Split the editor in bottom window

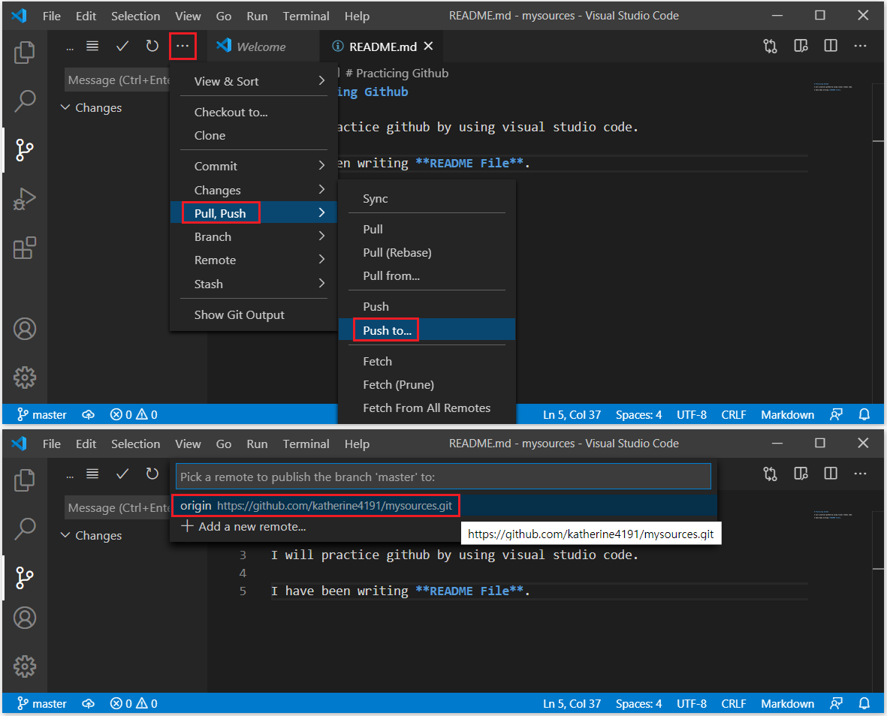[x=831, y=474]
